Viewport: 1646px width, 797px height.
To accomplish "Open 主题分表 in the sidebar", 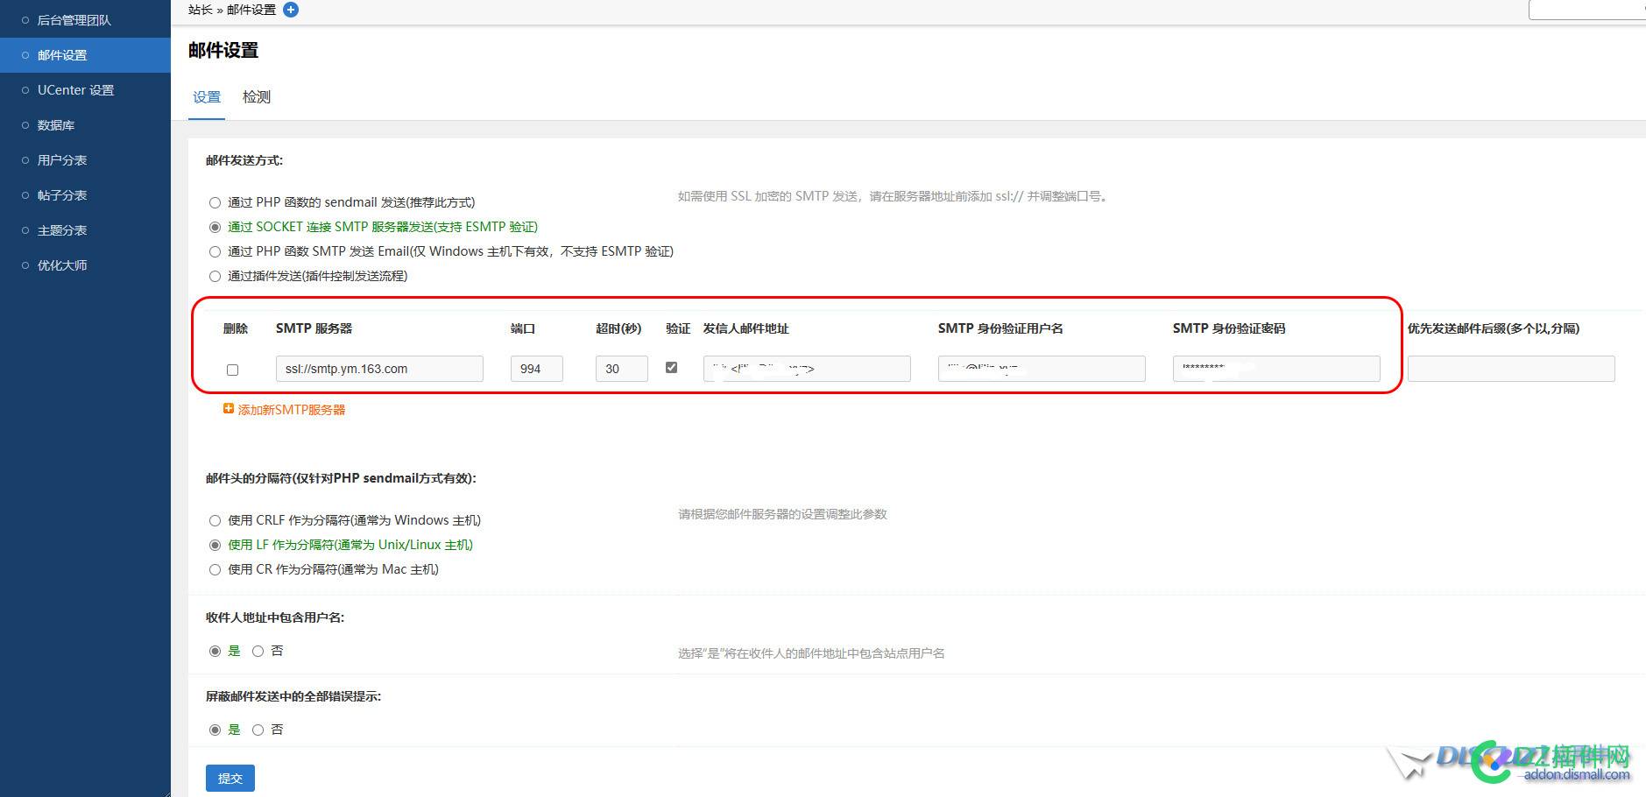I will 62,230.
